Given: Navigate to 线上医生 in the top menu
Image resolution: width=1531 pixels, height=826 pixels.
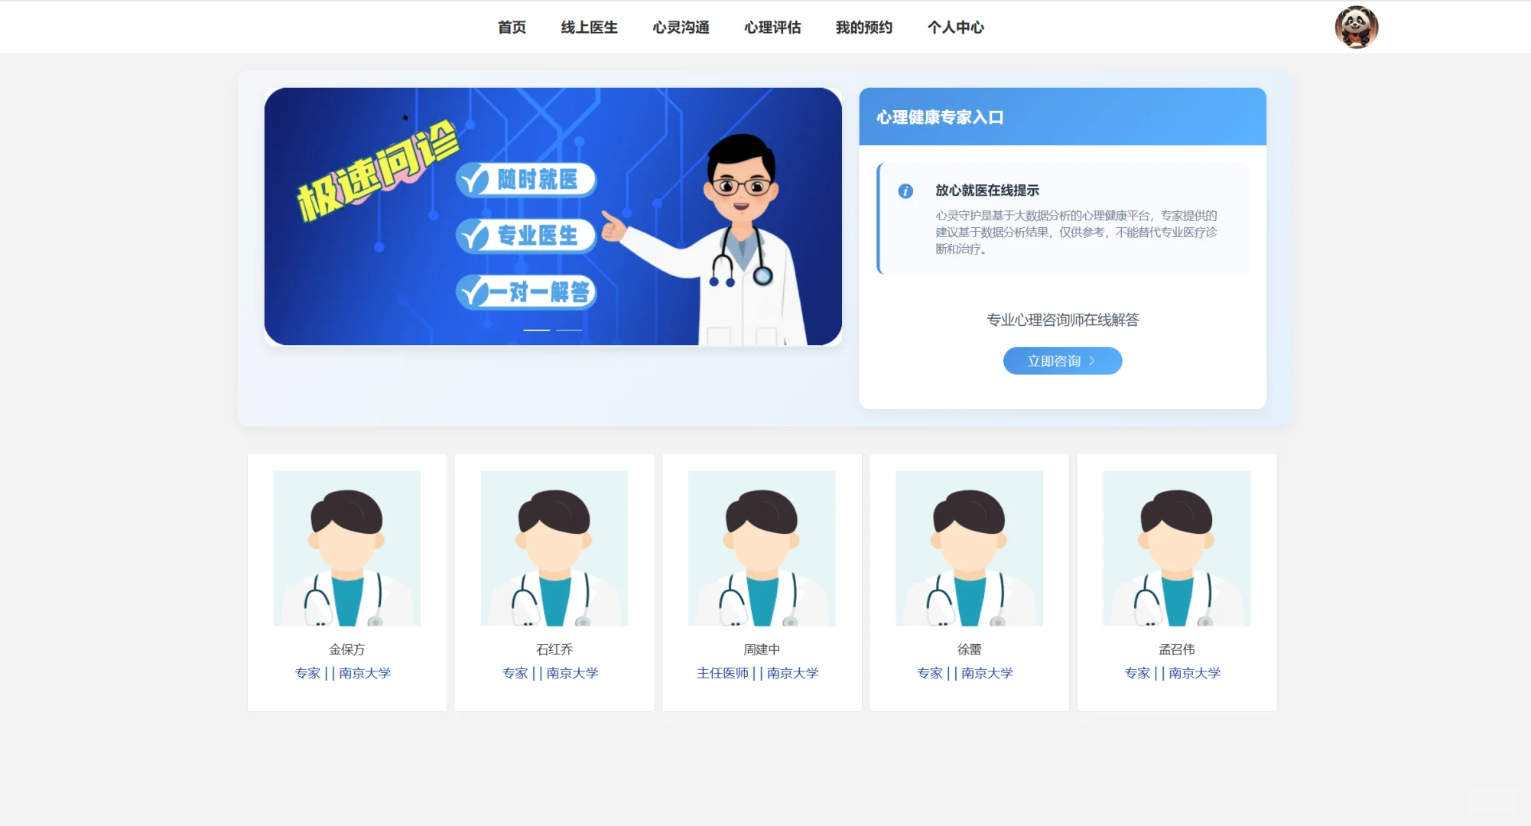Looking at the screenshot, I should [588, 27].
